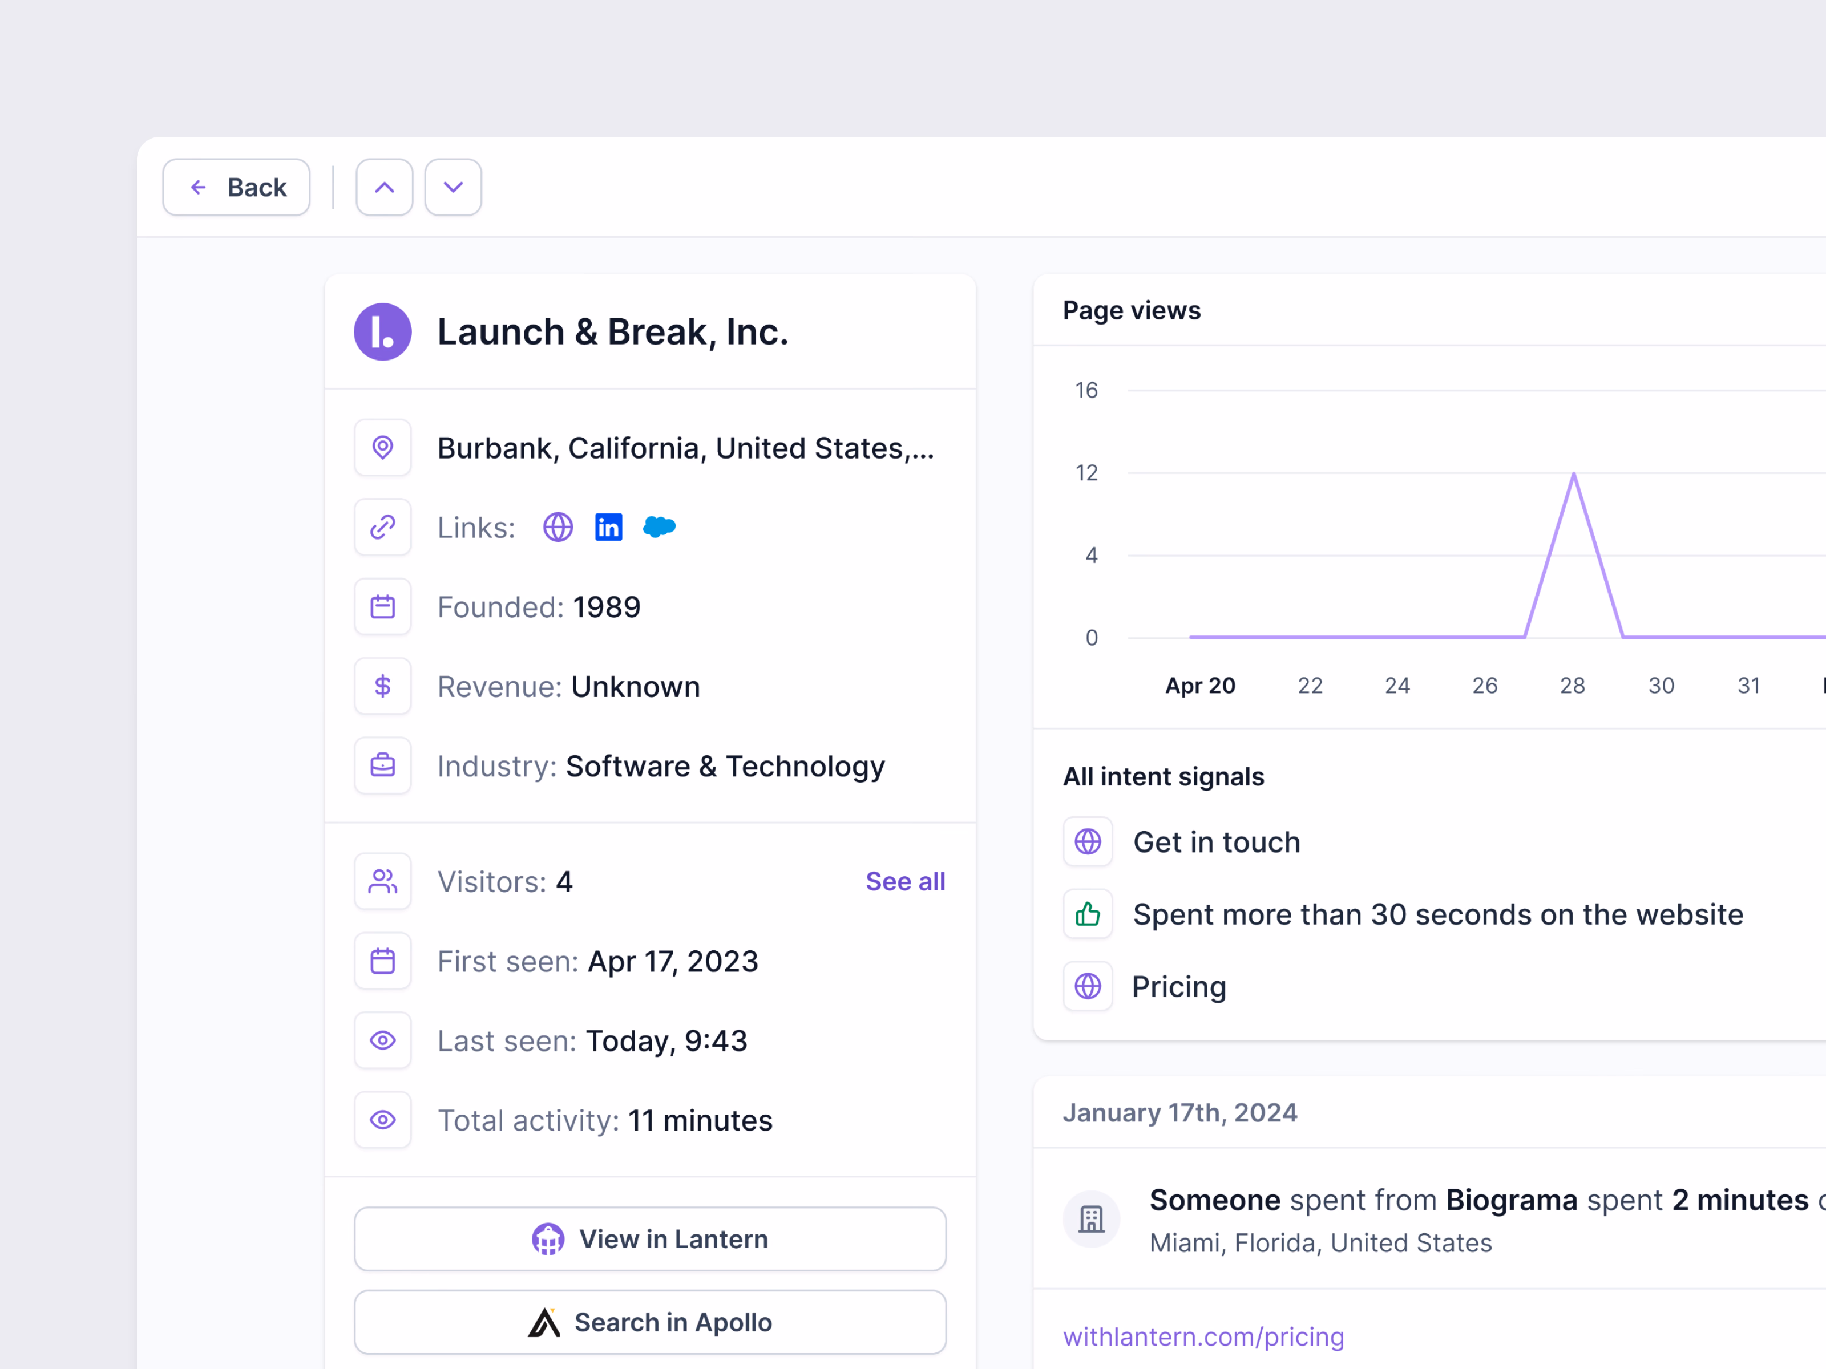The width and height of the screenshot is (1826, 1369).
Task: Click the calendar icon next to First seen
Action: click(x=383, y=961)
